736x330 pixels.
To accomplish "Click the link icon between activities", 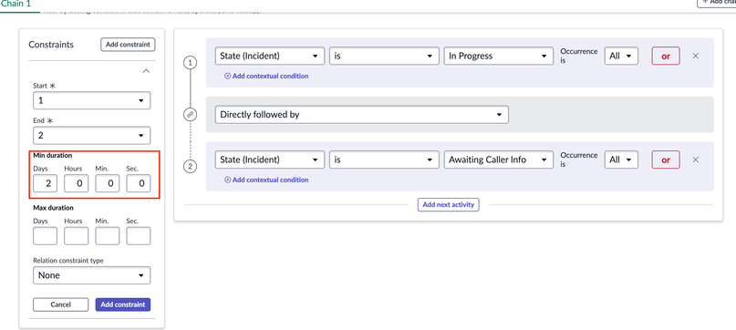I will (x=190, y=115).
